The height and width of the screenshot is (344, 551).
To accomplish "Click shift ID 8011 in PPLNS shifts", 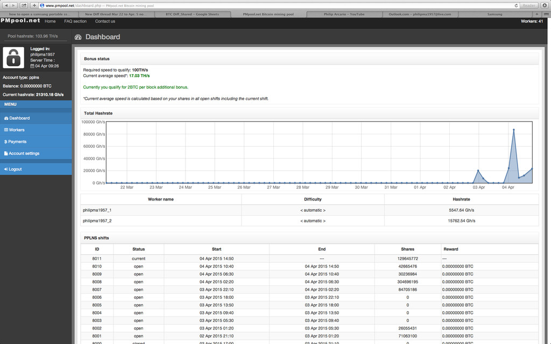I will [97, 259].
